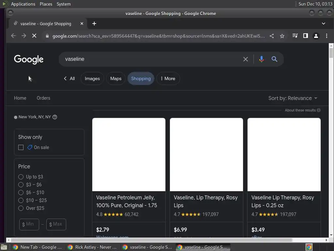This screenshot has height=251, width=334.
Task: Go forward in browser history
Action: pyautogui.click(x=23, y=36)
